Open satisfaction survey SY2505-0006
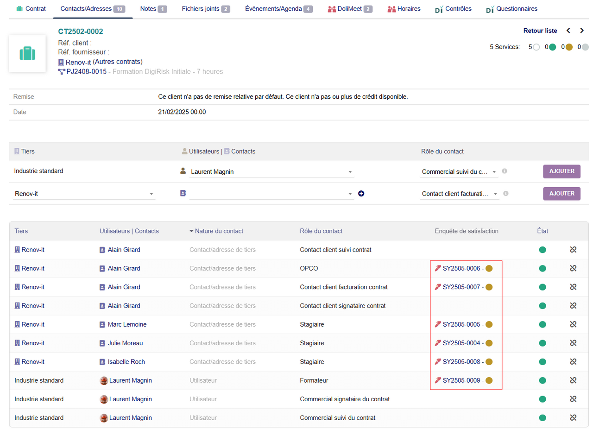 pos(461,268)
